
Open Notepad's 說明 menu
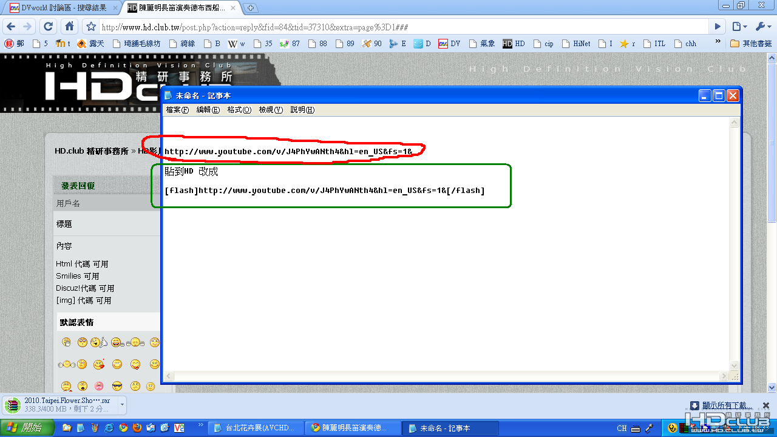point(302,110)
